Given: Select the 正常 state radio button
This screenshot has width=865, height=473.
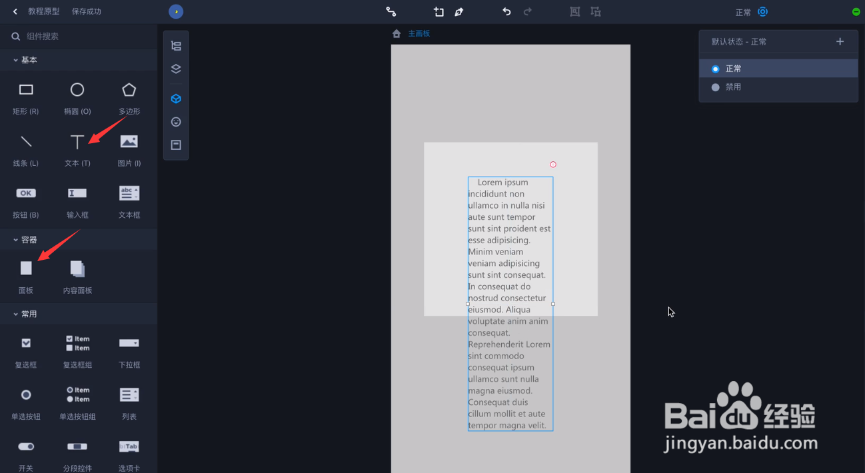Looking at the screenshot, I should (x=715, y=69).
